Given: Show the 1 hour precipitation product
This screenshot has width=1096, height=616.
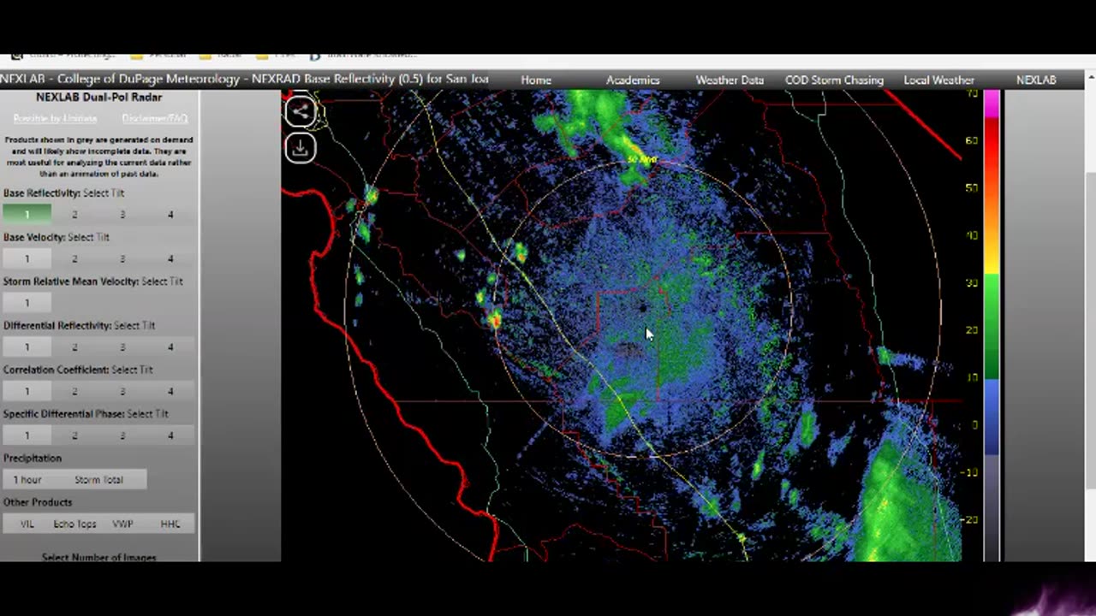Looking at the screenshot, I should click(x=27, y=479).
